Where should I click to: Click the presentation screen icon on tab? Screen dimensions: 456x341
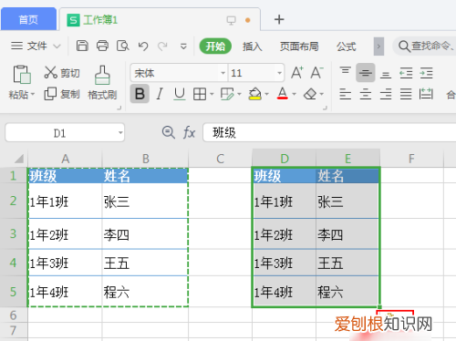pyautogui.click(x=231, y=20)
